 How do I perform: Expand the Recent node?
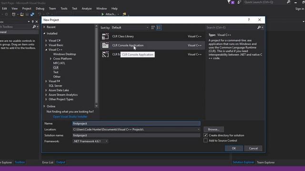click(44, 27)
